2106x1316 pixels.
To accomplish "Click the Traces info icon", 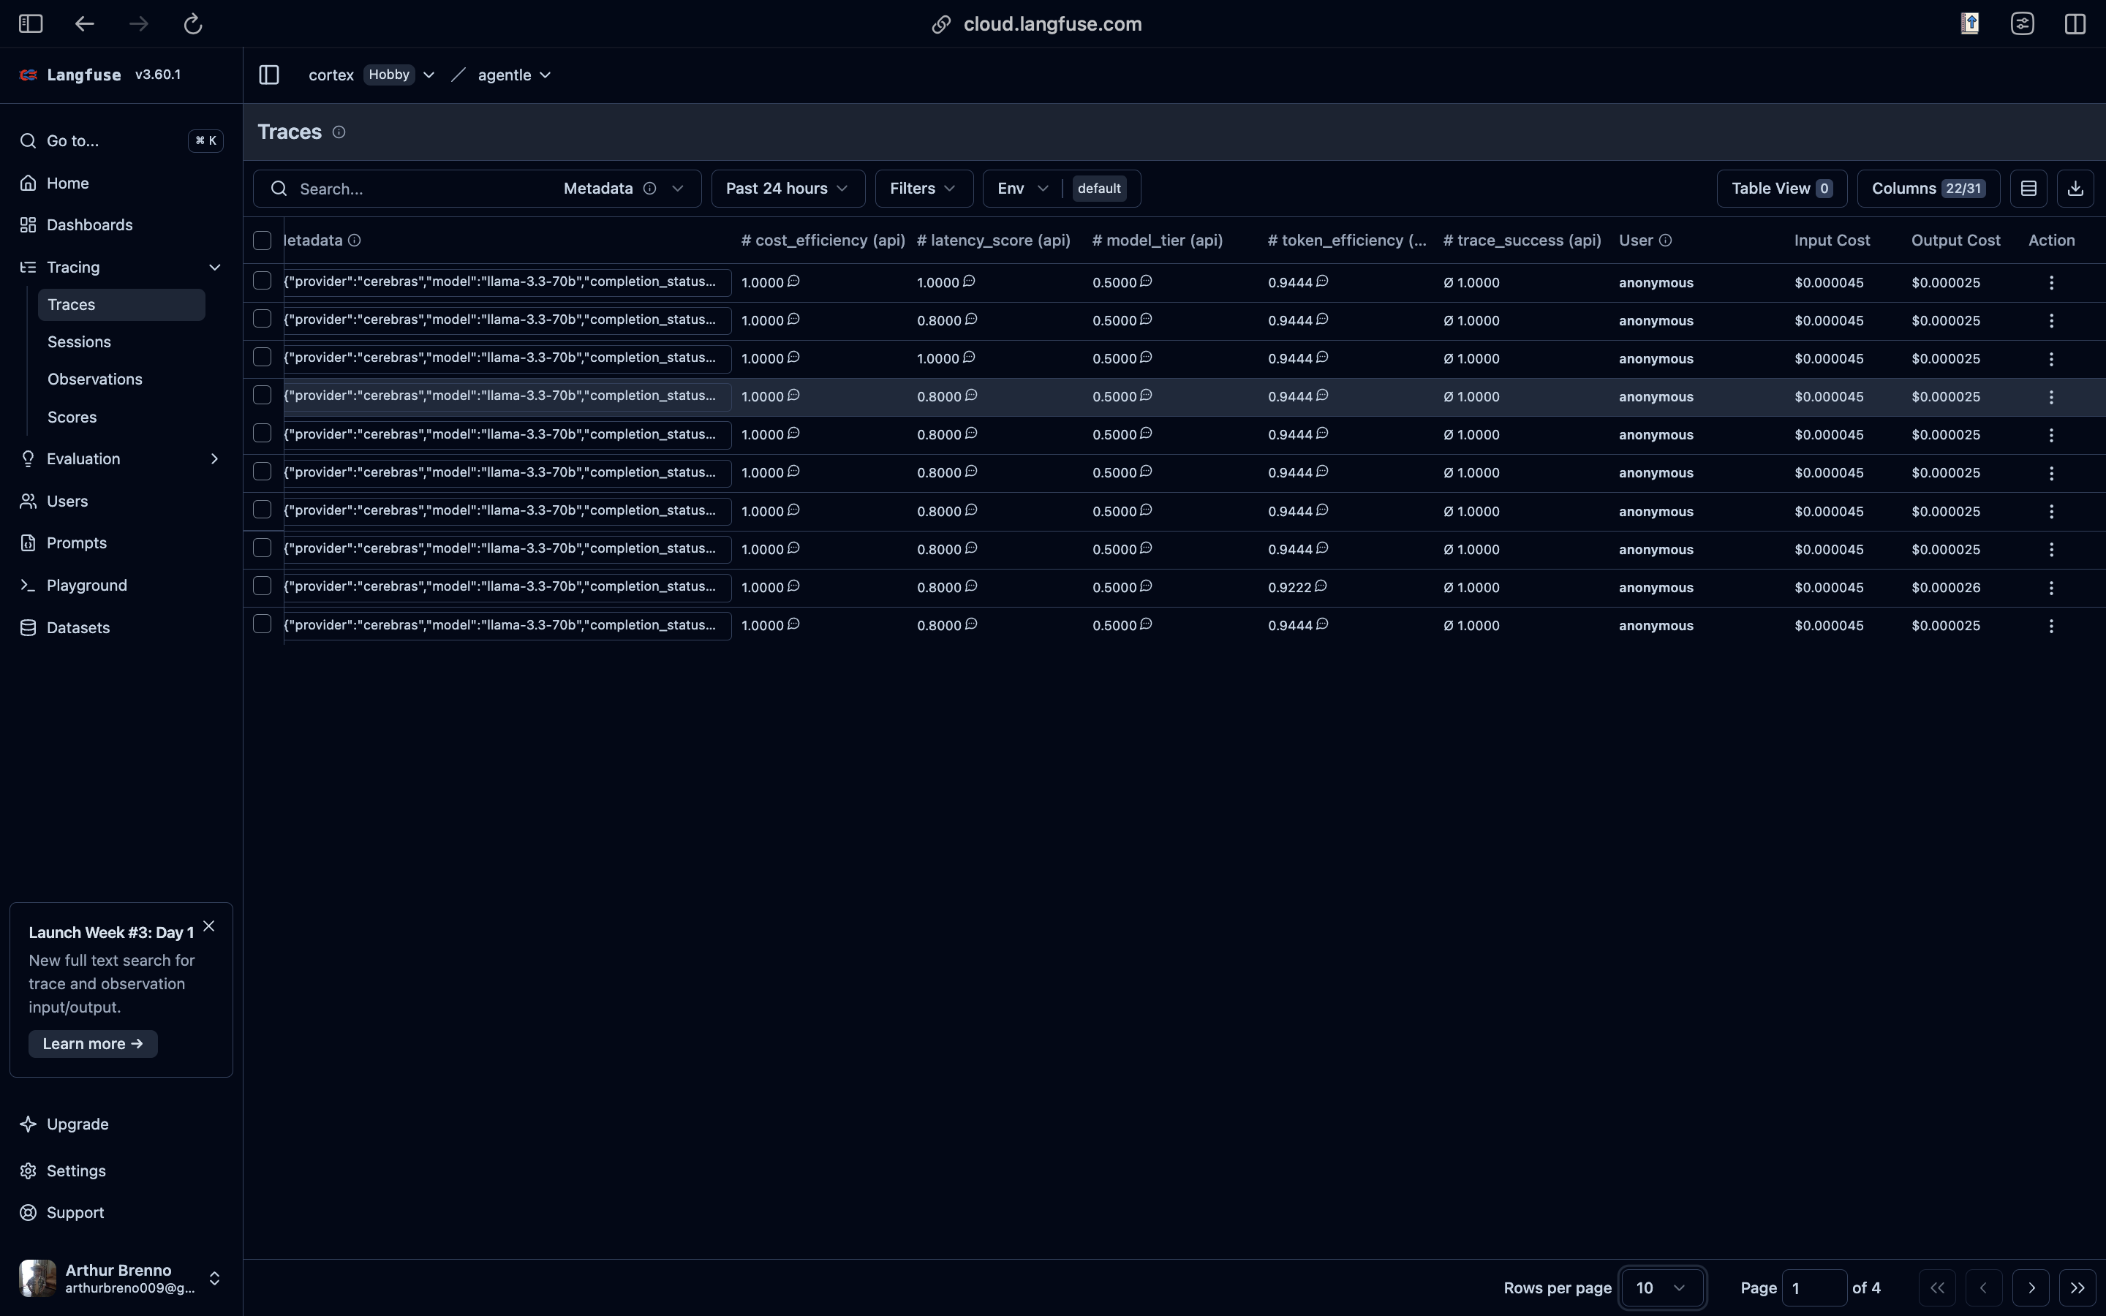I will (x=339, y=132).
